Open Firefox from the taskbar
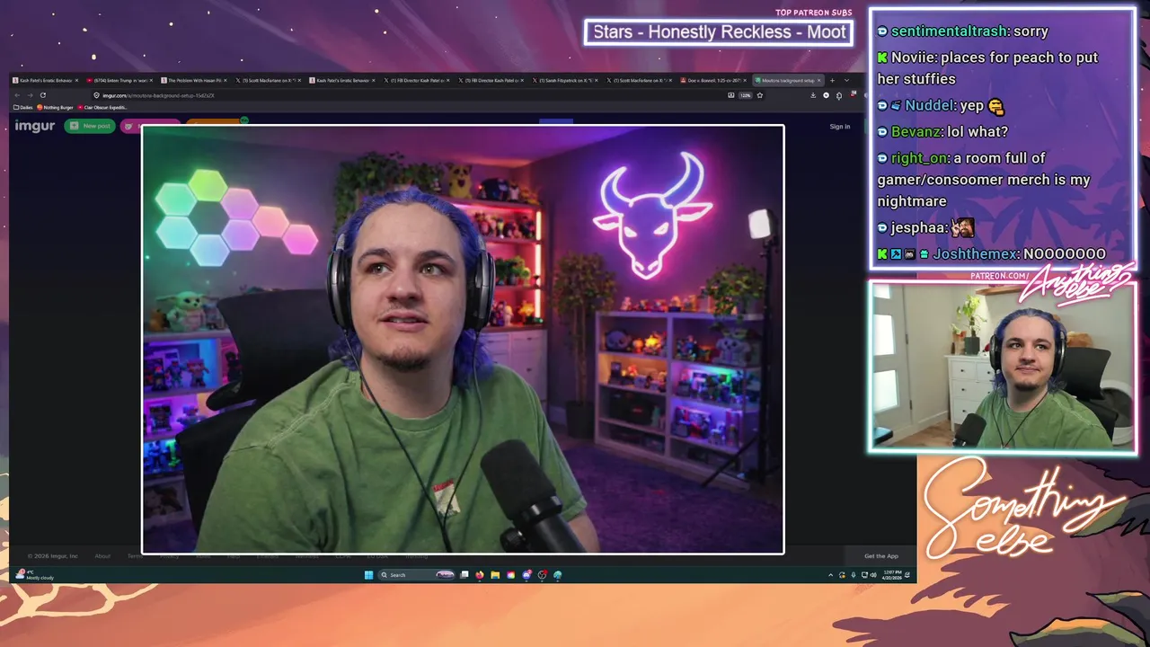This screenshot has height=647, width=1150. (x=480, y=575)
